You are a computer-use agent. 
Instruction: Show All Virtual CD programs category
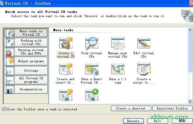25,80
